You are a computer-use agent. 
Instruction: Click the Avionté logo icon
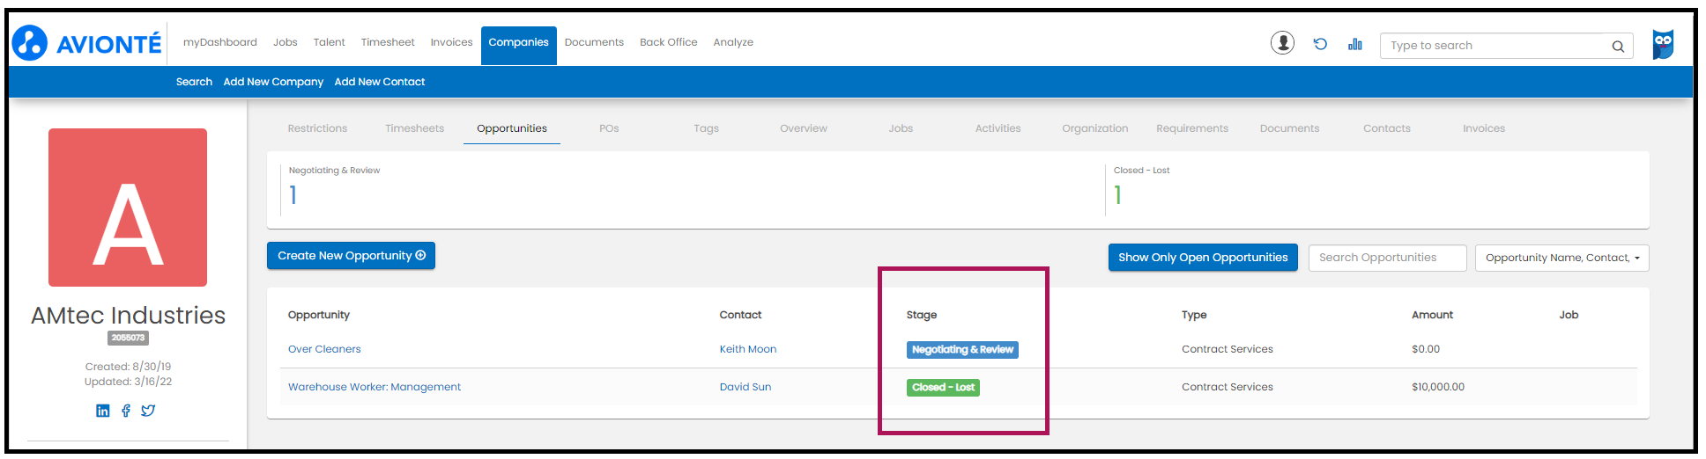coord(31,43)
